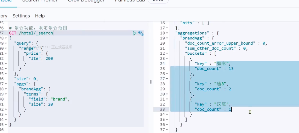This screenshot has height=133, width=299.
Task: Click the "doc_count" : 1 line
Action: pyautogui.click(x=213, y=110)
